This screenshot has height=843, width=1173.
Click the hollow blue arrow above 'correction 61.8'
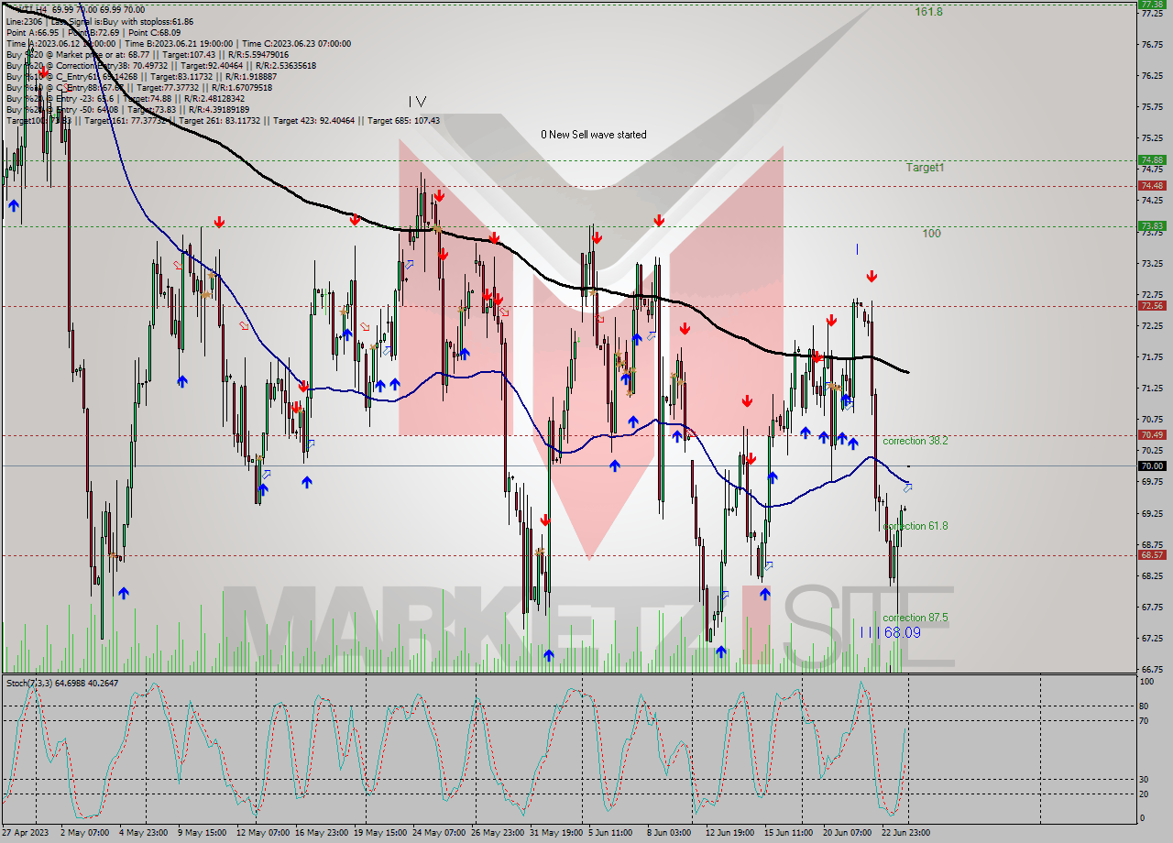click(x=907, y=487)
